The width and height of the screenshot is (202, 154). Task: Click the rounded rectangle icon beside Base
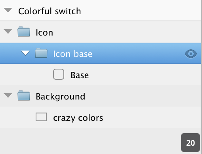(x=59, y=74)
